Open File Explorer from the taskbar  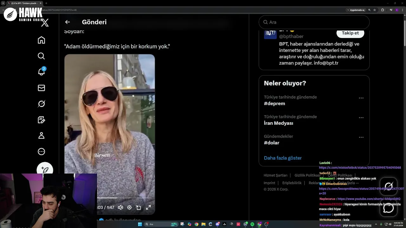coord(204,224)
